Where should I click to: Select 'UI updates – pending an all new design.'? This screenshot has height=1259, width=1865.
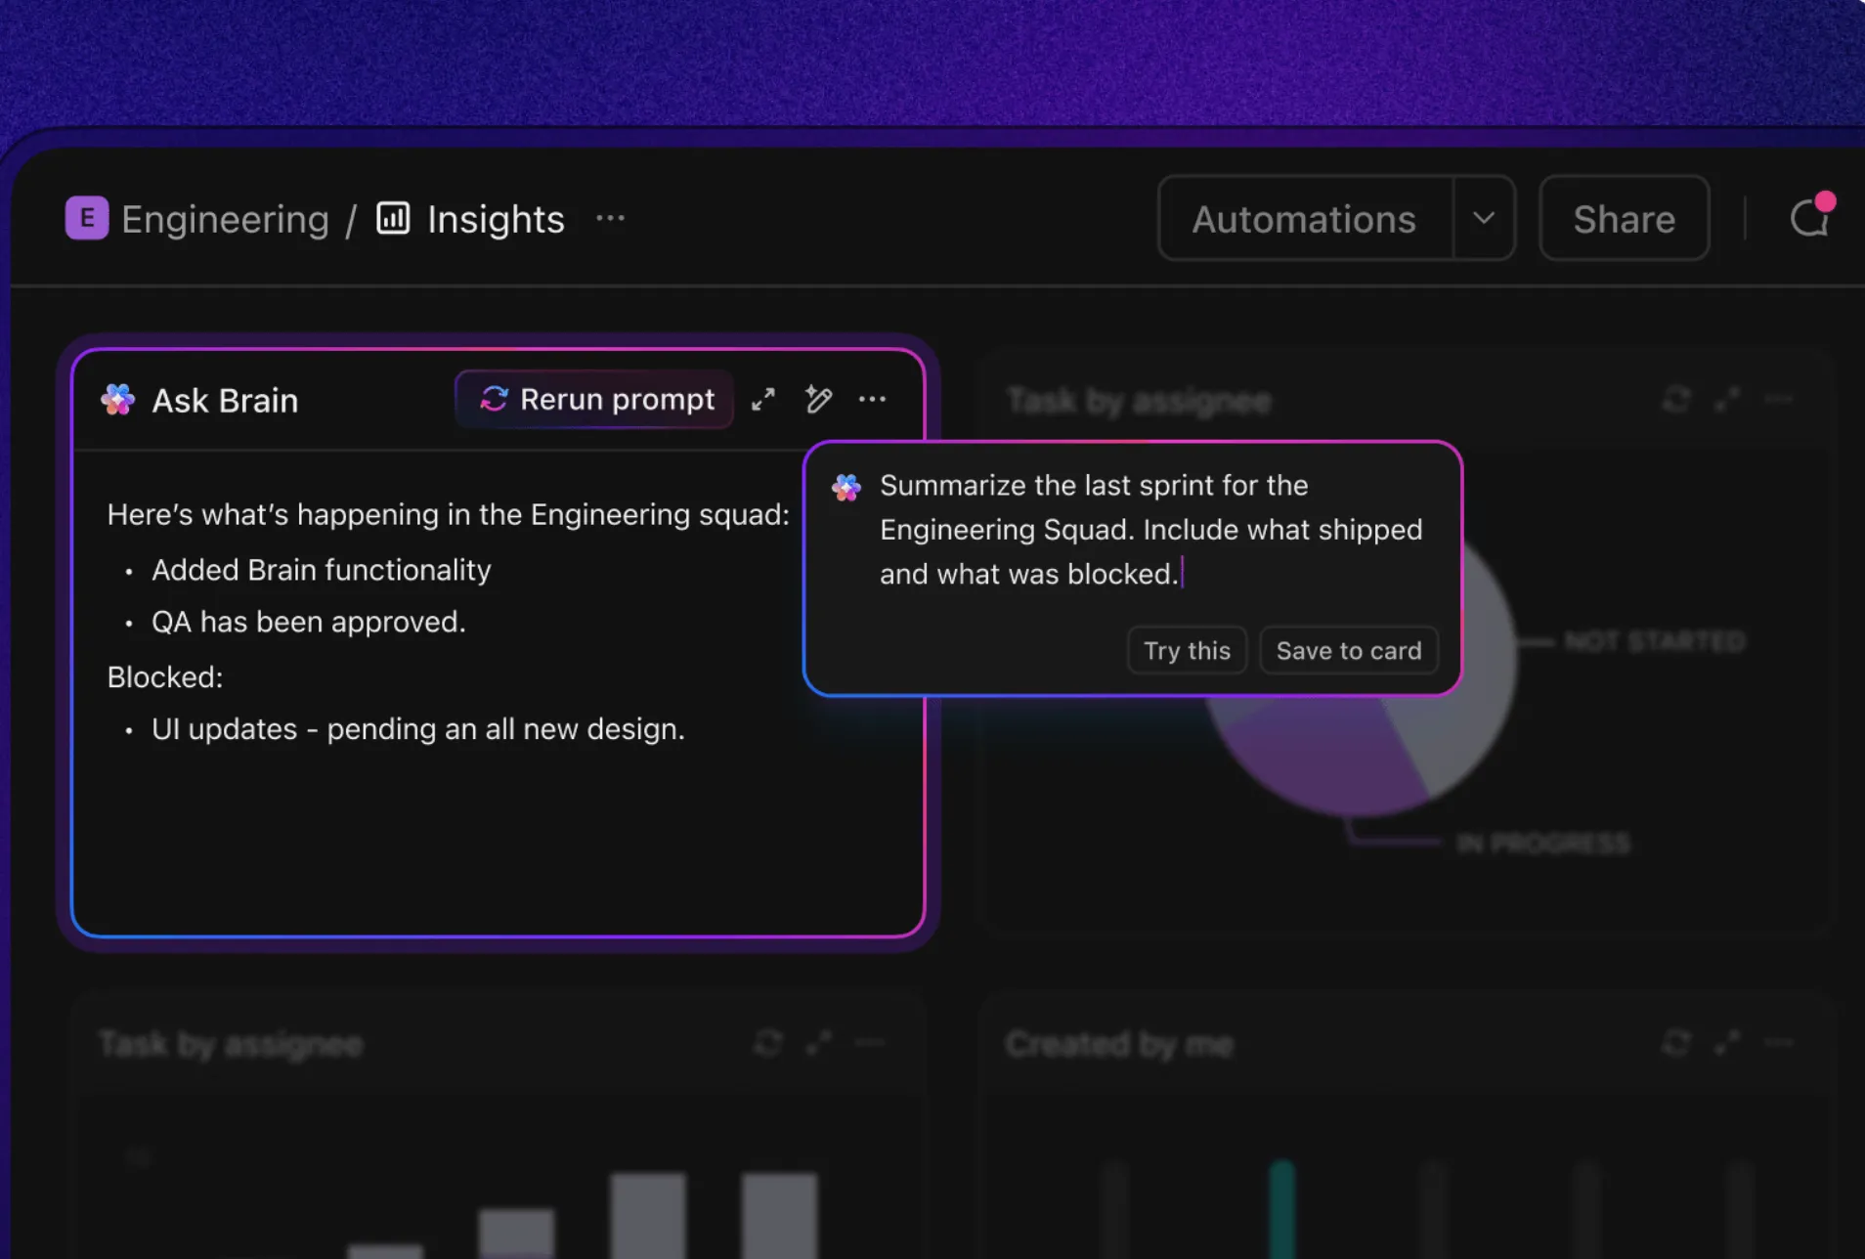417,729
